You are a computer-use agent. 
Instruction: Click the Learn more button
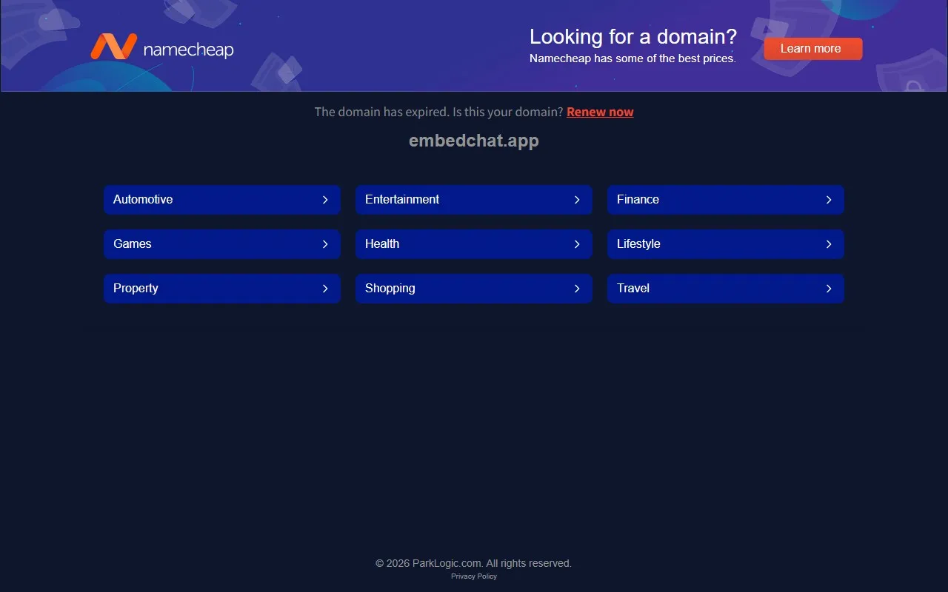point(812,48)
